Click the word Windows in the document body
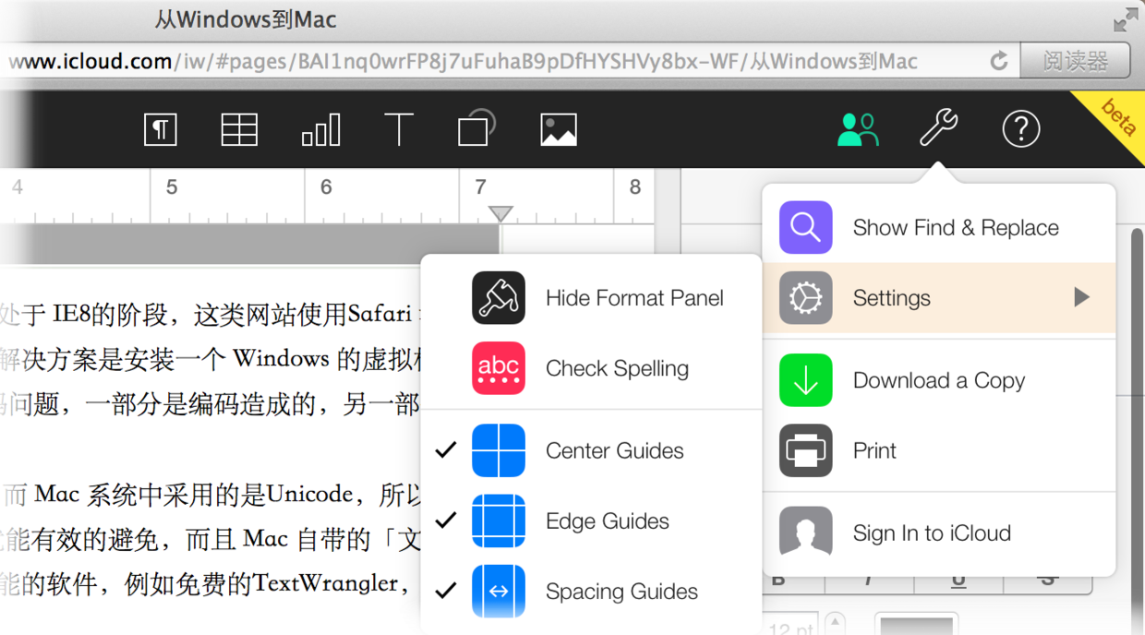 (x=281, y=359)
